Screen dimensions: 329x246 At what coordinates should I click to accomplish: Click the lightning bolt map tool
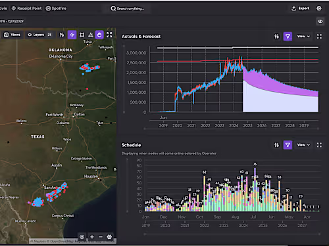tap(72, 35)
